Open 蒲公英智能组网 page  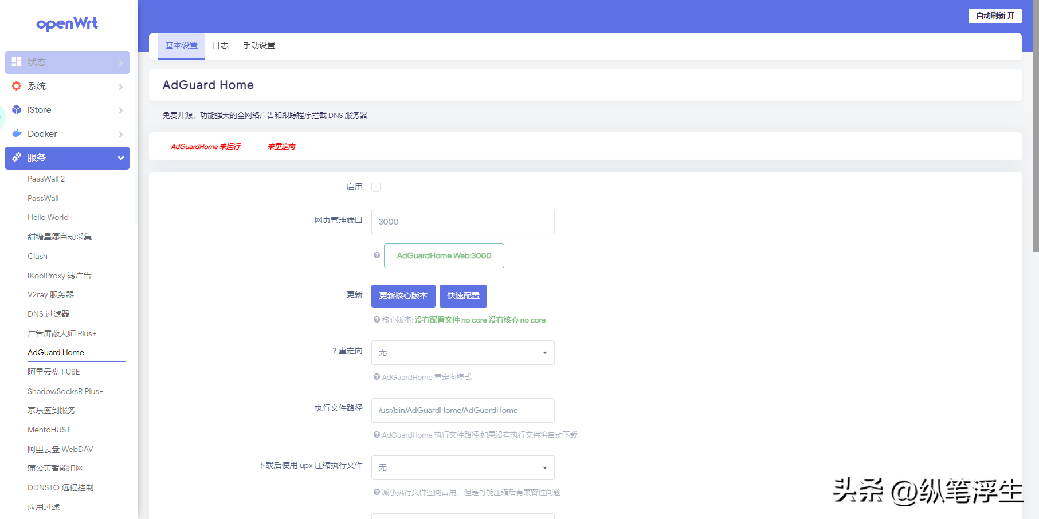[x=56, y=468]
